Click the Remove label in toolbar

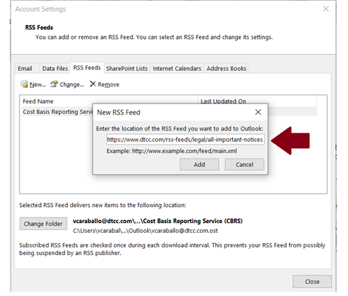tap(108, 85)
